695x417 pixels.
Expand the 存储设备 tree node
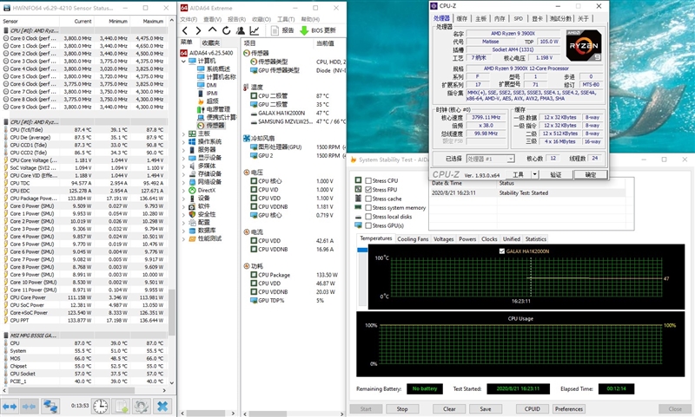(184, 173)
